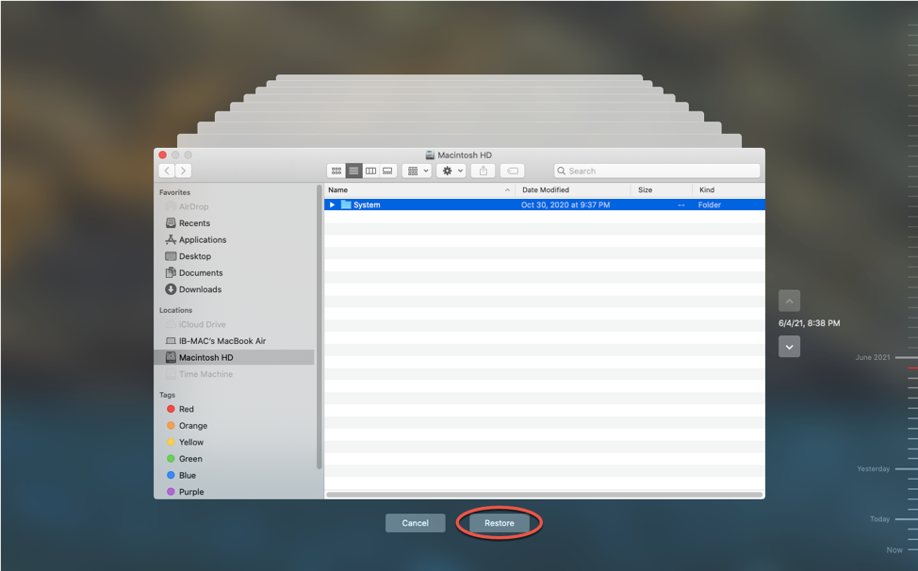
Task: Switch to gallery view in toolbar
Action: [387, 171]
